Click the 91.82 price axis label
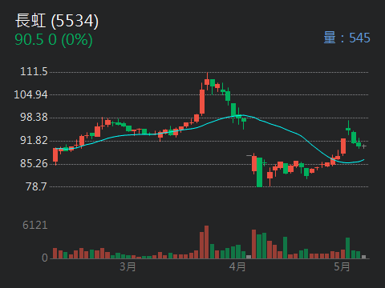 click(x=34, y=140)
